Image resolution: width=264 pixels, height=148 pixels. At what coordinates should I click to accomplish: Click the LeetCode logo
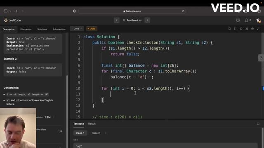pyautogui.click(x=12, y=20)
